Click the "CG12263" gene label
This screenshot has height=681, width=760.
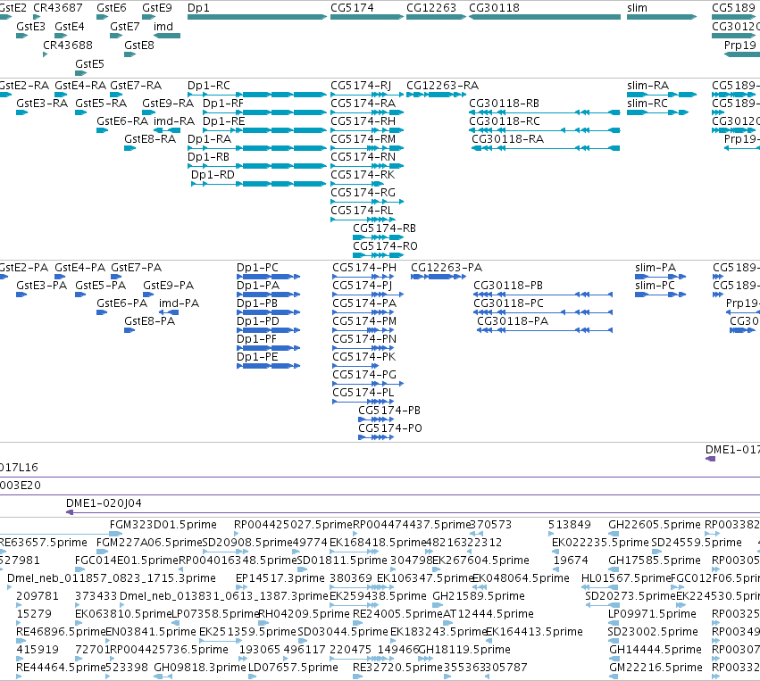(x=430, y=8)
